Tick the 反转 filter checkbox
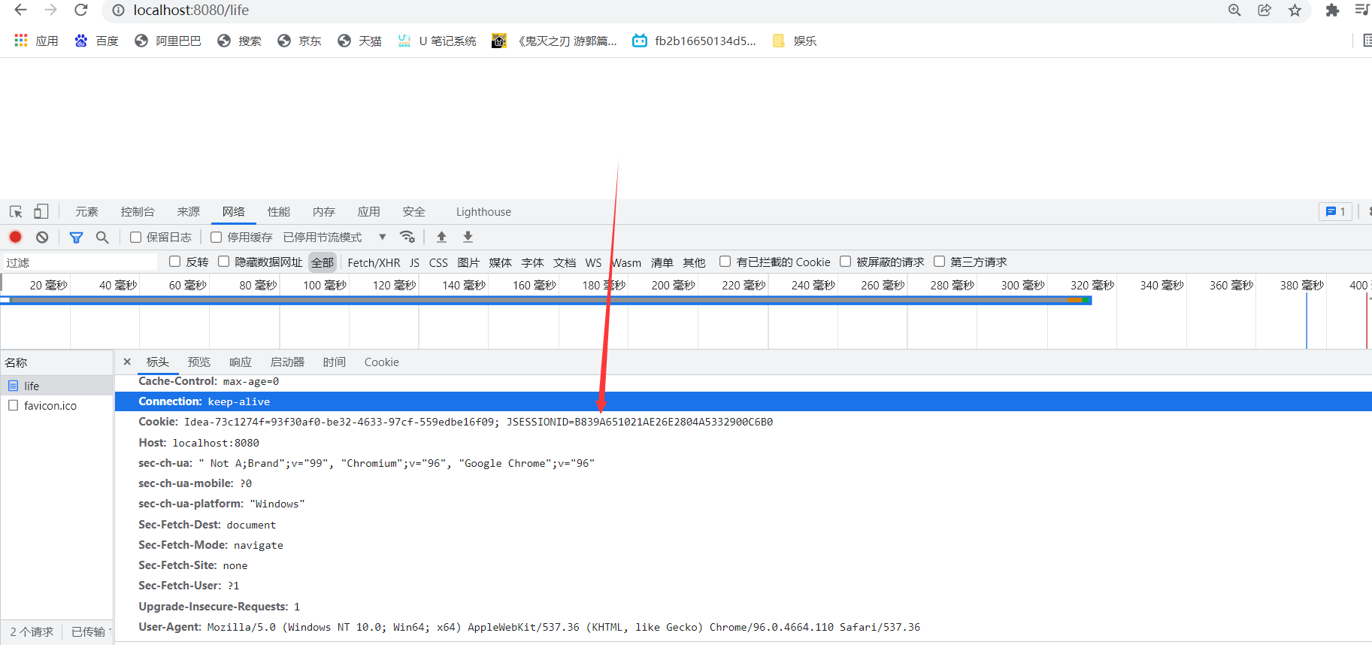 click(x=175, y=262)
